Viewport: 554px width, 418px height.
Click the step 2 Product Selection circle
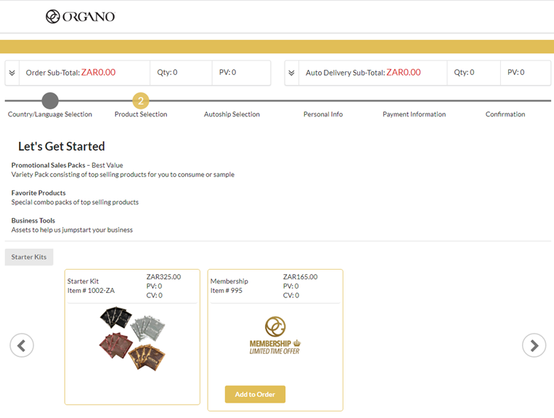tap(141, 101)
